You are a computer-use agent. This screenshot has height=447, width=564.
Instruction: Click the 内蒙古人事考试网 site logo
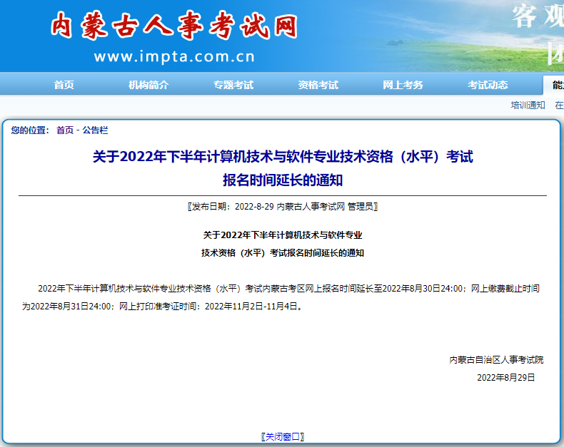[173, 27]
